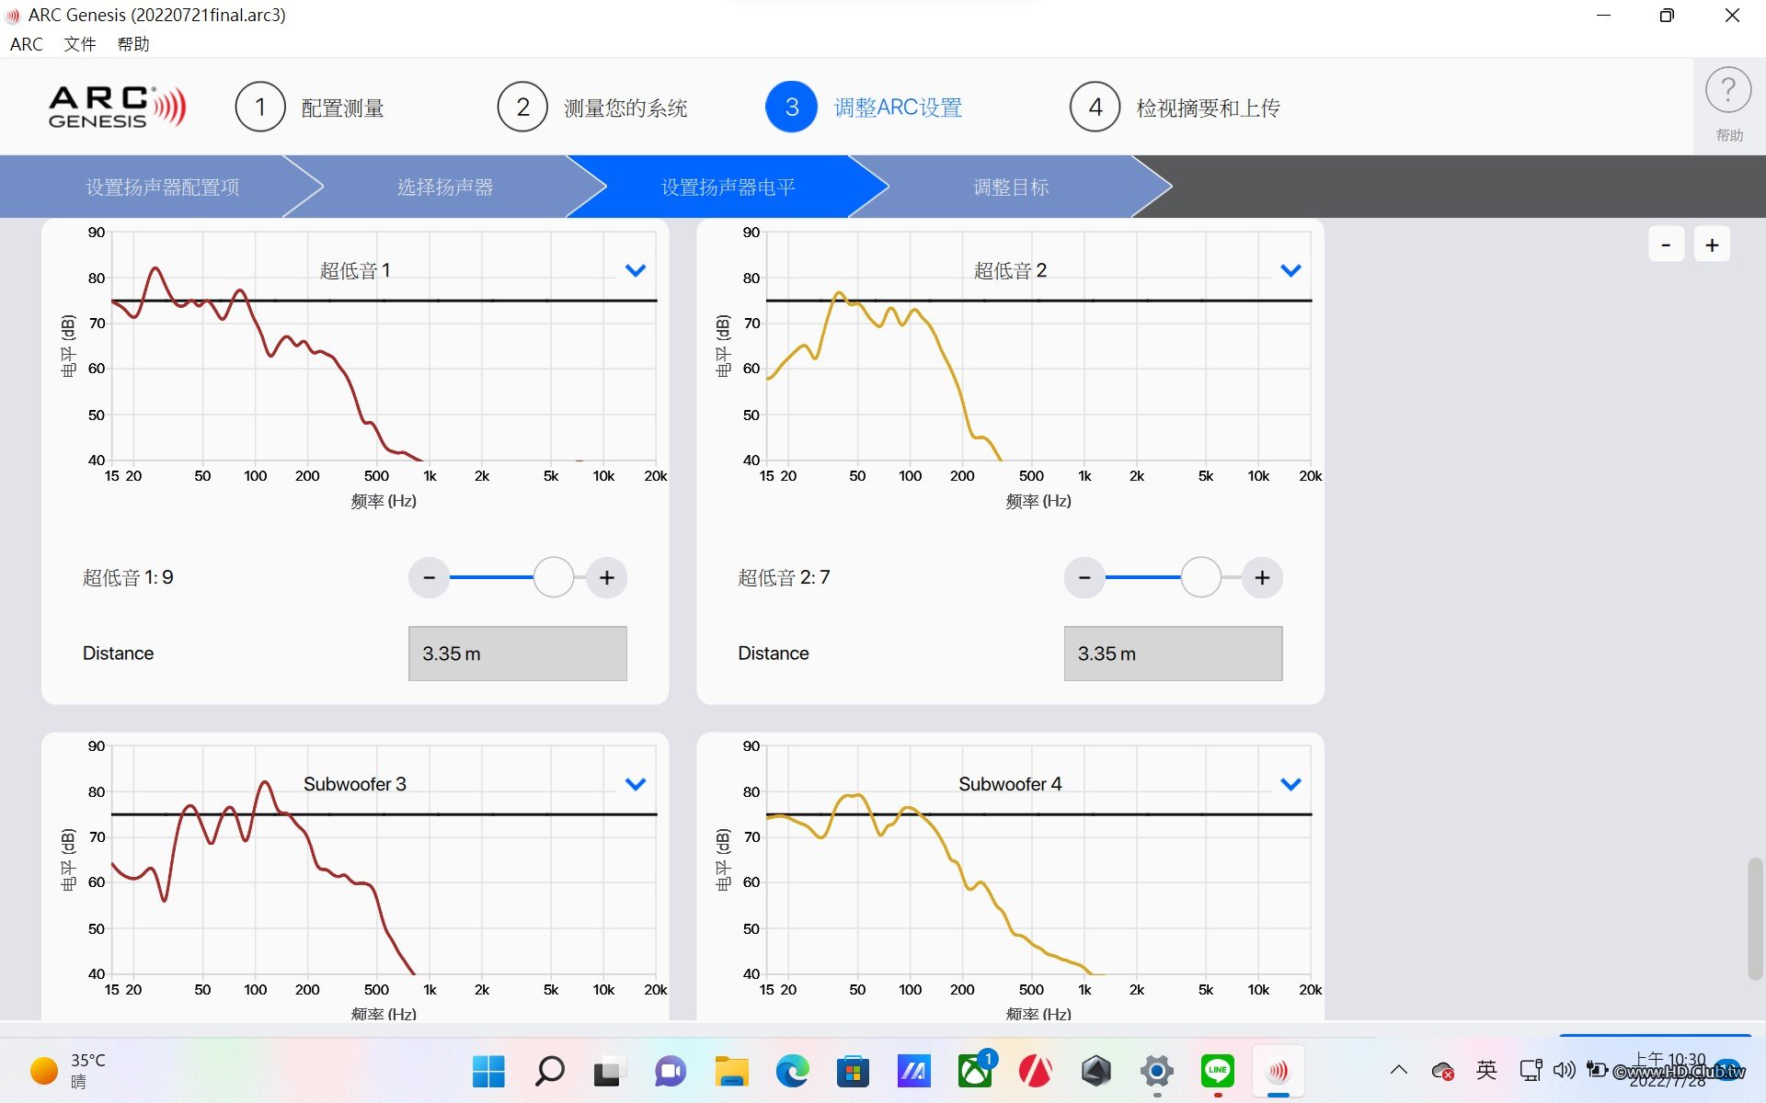Click the 超低音 2 level slider handle
The image size is (1766, 1103).
1200,577
